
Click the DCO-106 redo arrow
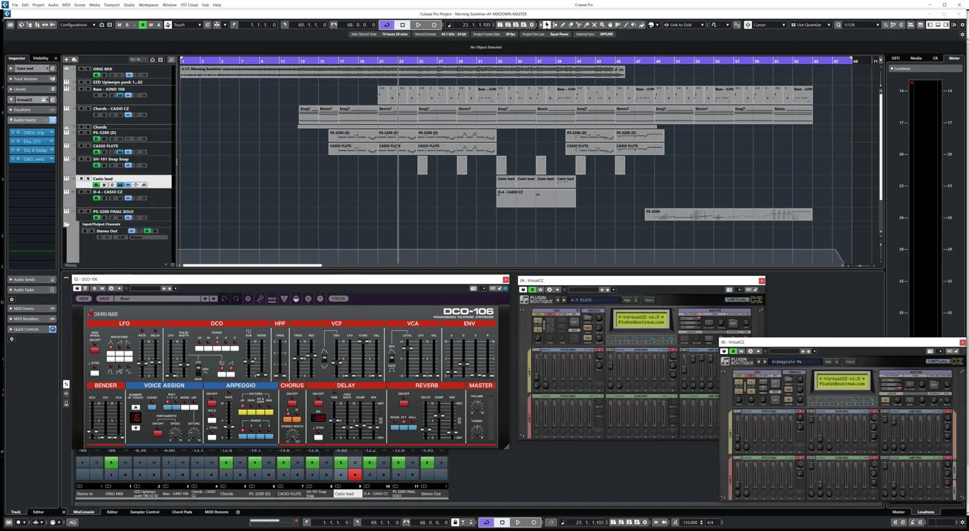[236, 299]
